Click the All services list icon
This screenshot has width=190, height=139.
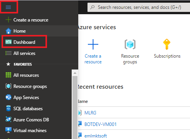point(8,53)
